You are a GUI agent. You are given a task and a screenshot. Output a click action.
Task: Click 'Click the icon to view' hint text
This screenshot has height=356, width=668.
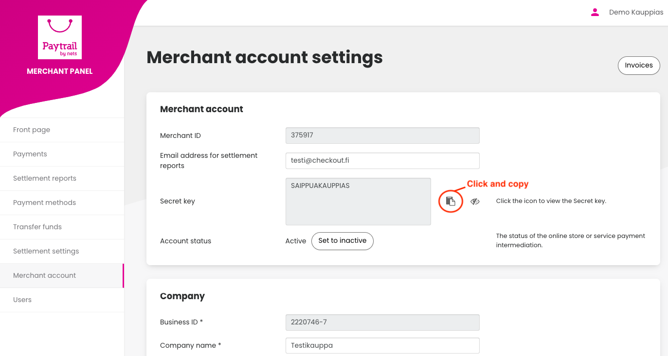551,201
